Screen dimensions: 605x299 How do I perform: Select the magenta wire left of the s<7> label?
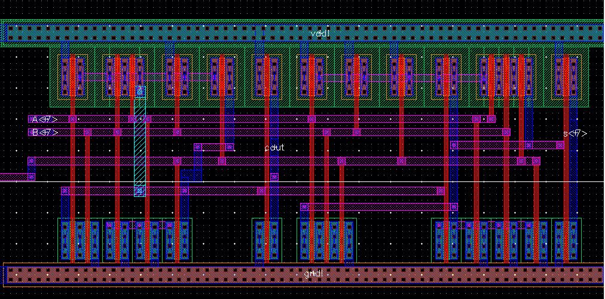click(507, 145)
